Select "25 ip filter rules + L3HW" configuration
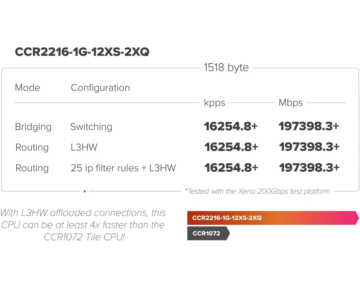 [x=123, y=168]
